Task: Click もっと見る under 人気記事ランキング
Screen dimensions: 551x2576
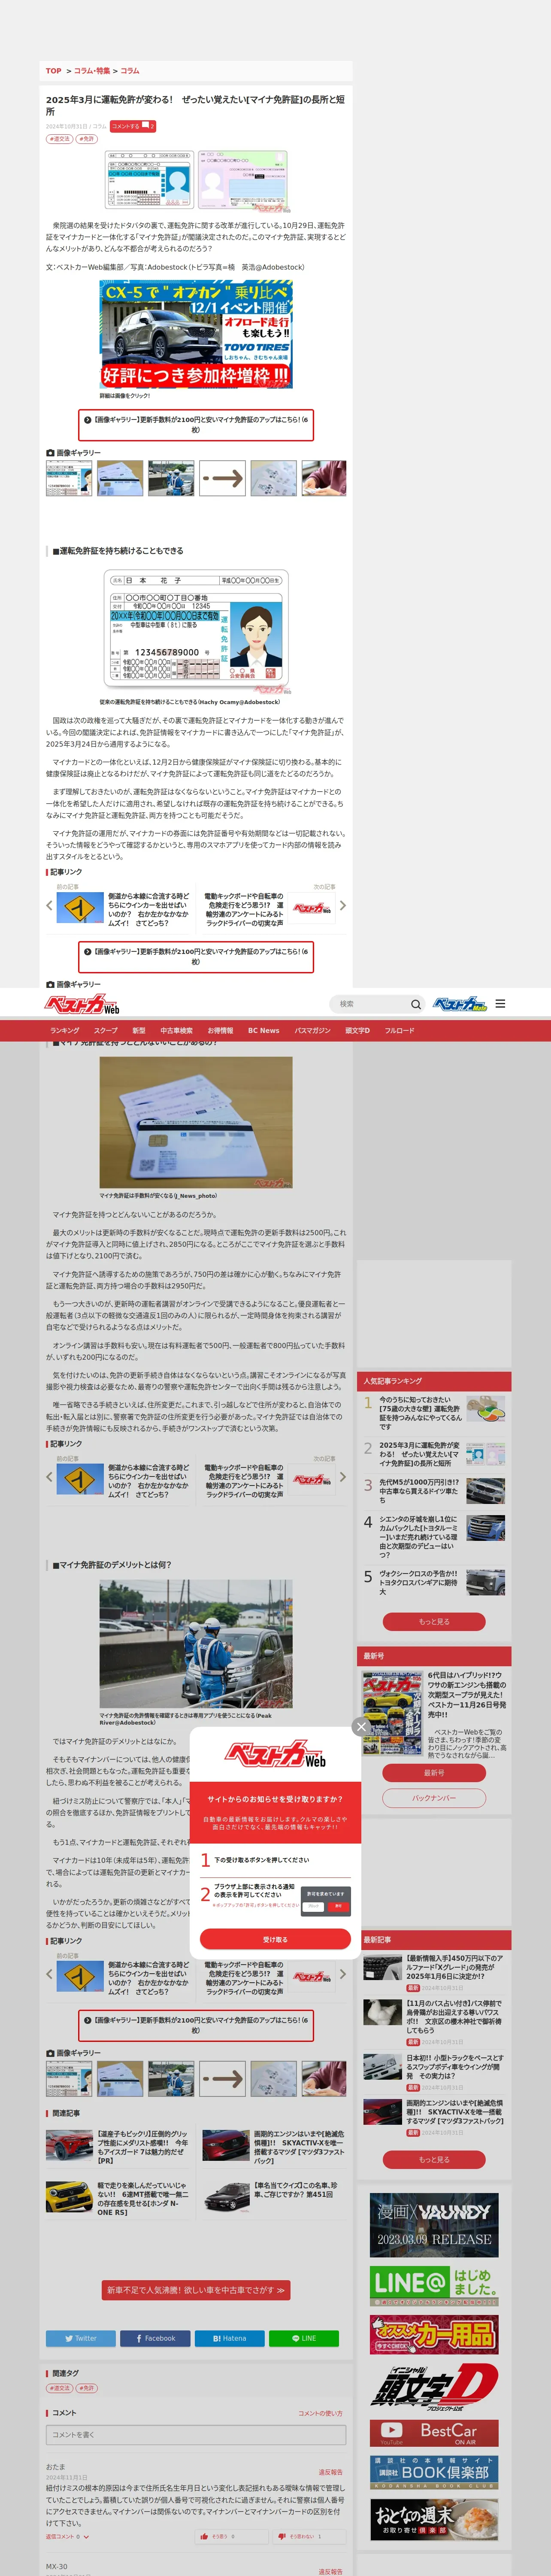Action: click(434, 1621)
